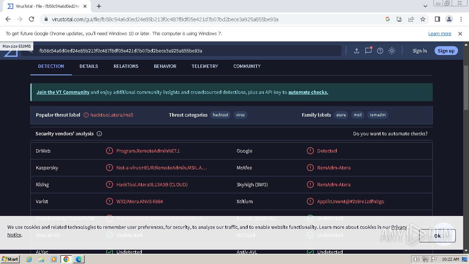
Task: Click the Kaspersky detection result
Action: tap(162, 168)
